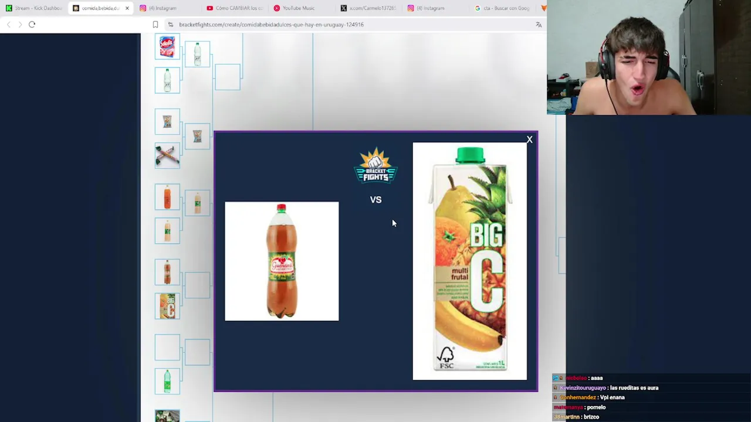Select the Guaraná bottle in left bracket column
Screen dimensions: 751x422
(167, 272)
